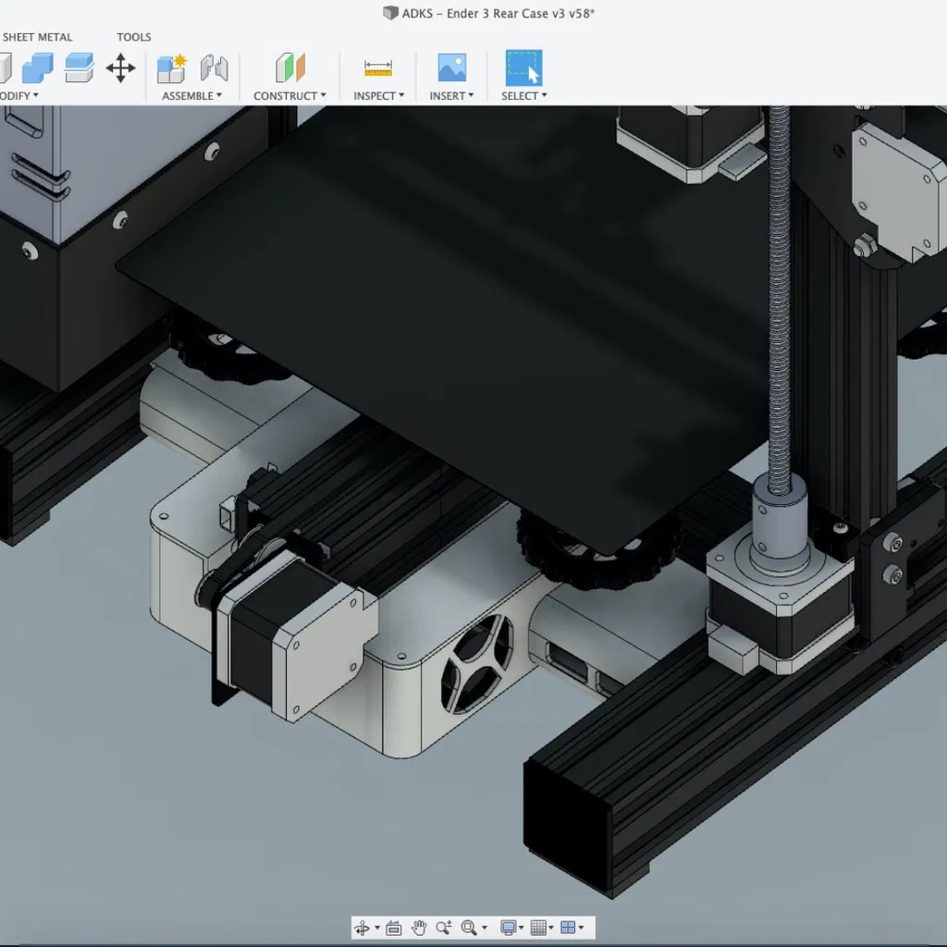Viewport: 947px width, 947px height.
Task: Activate the Select tool icon
Action: tap(523, 68)
